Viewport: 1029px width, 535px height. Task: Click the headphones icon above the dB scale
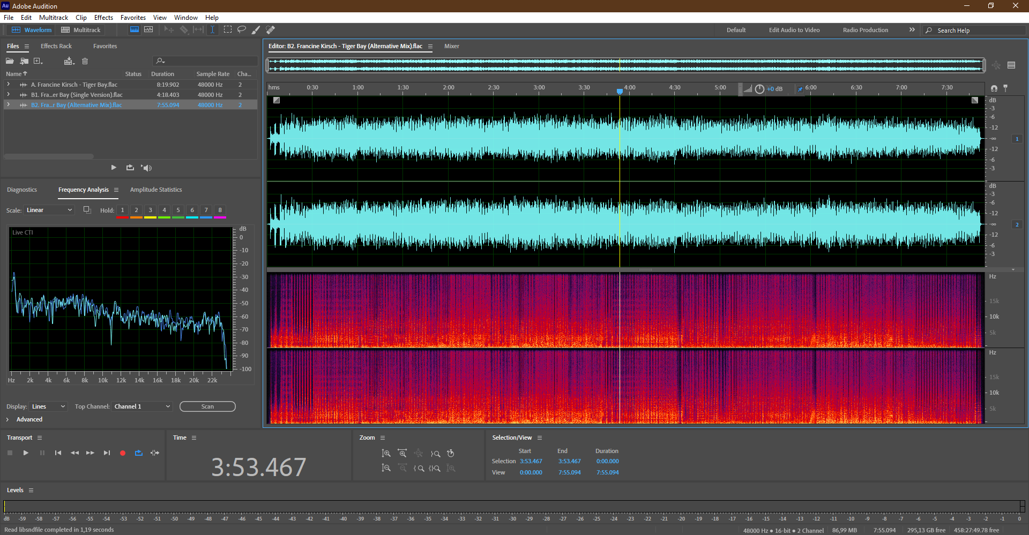(x=994, y=88)
